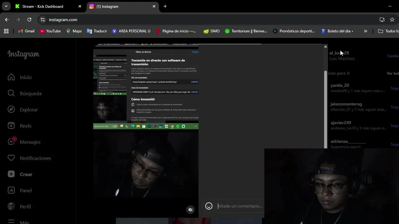Viewport: 399px width, 224px height.
Task: Open Boleto del dia bookmark
Action: (337, 31)
